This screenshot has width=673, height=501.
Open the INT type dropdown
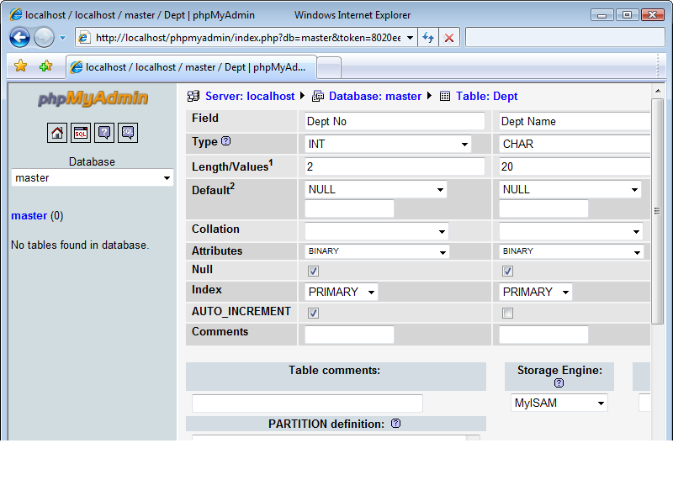pos(388,144)
